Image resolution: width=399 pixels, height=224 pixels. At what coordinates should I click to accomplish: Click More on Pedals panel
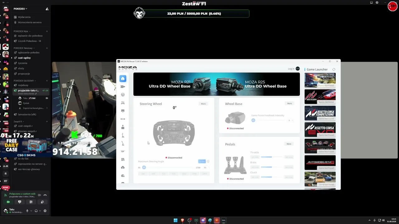click(x=289, y=144)
